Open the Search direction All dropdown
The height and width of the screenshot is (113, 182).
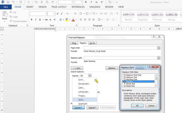pos(90,76)
